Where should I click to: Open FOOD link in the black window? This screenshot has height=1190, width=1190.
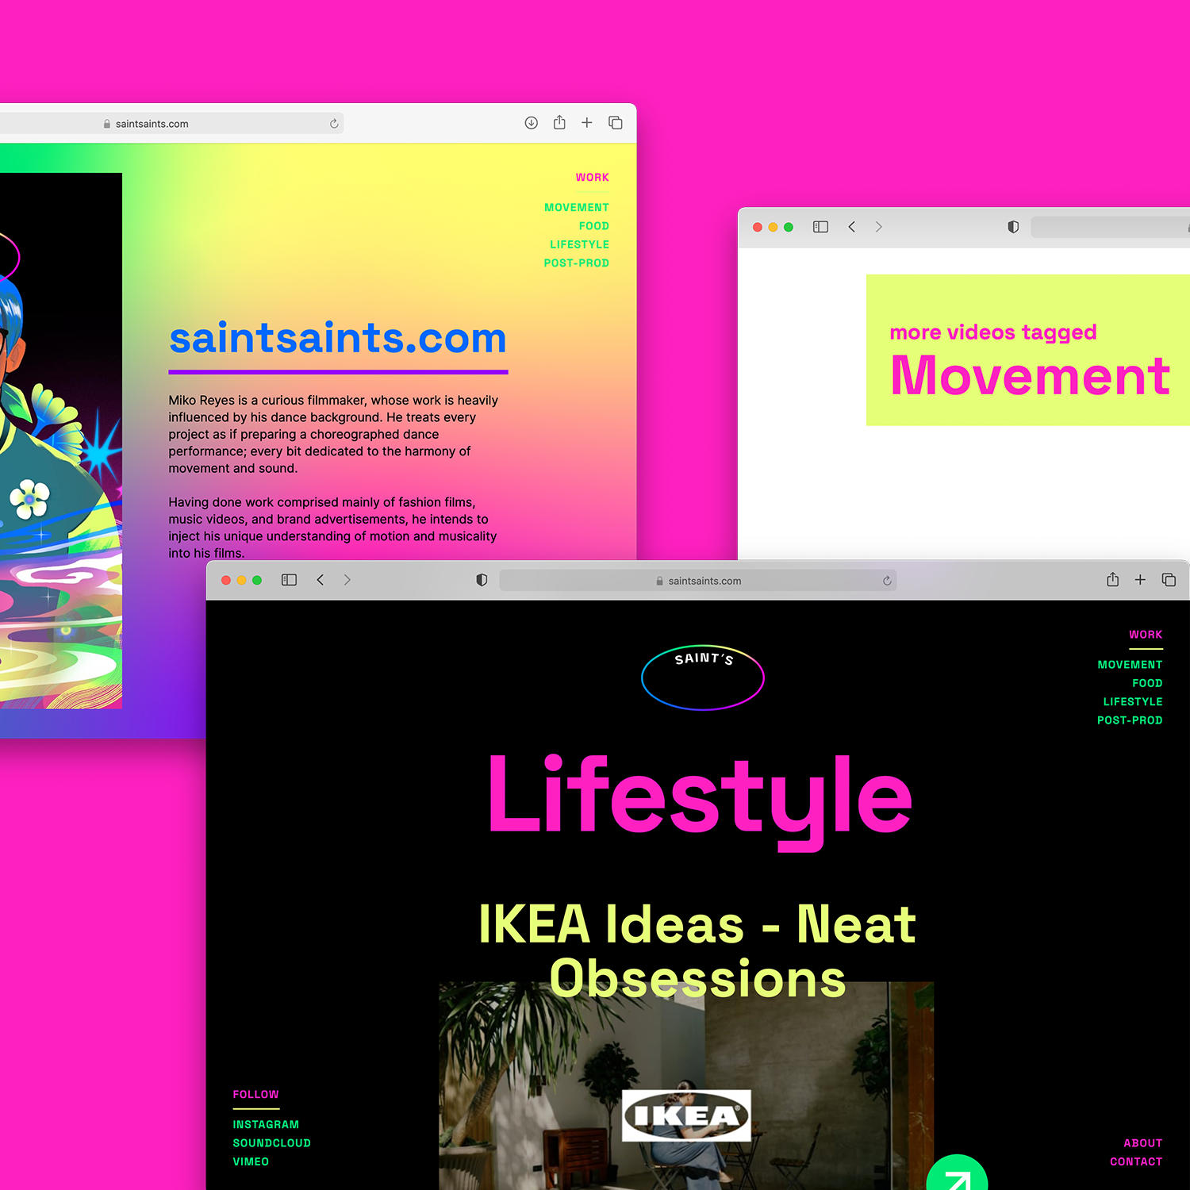tap(1147, 683)
